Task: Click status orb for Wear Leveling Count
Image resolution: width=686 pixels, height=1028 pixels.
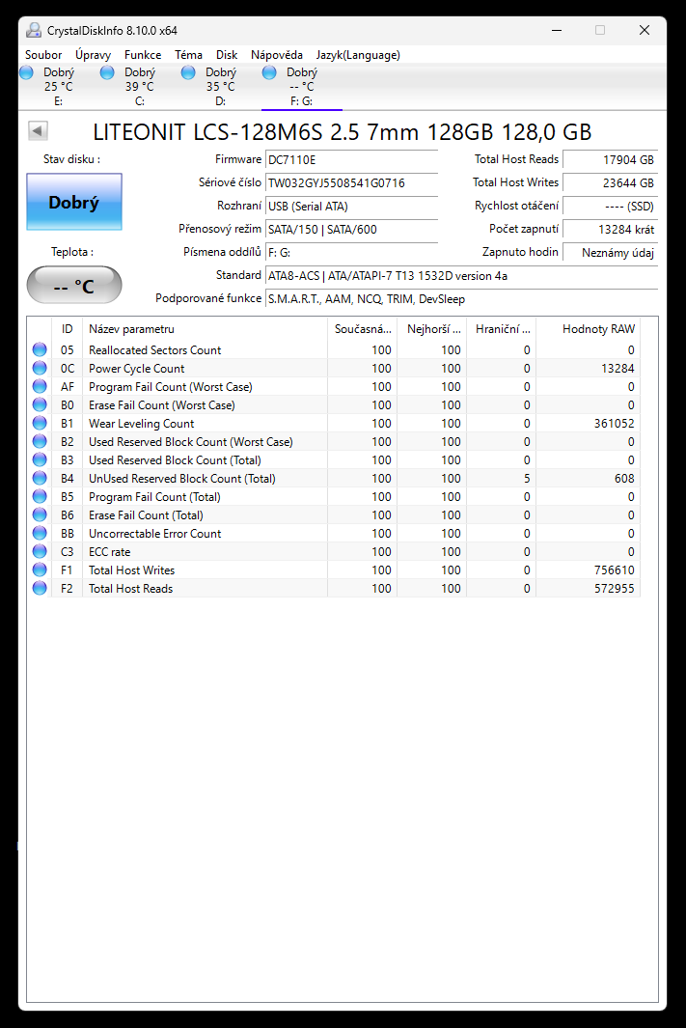Action: [x=40, y=423]
